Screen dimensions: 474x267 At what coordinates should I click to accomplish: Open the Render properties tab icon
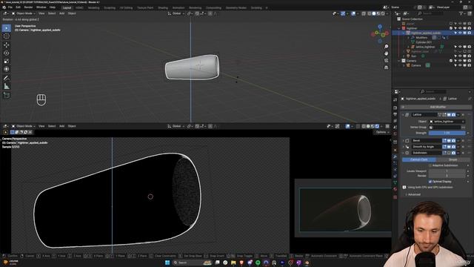[x=395, y=108]
